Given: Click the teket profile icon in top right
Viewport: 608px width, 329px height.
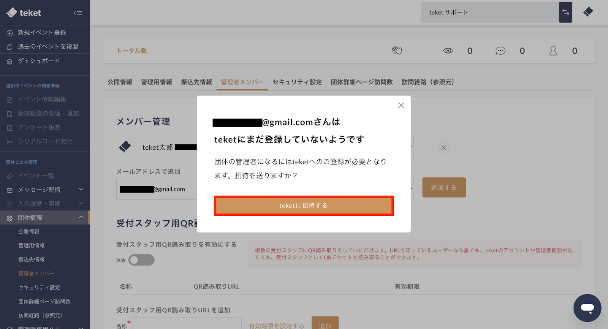Looking at the screenshot, I should coord(588,12).
